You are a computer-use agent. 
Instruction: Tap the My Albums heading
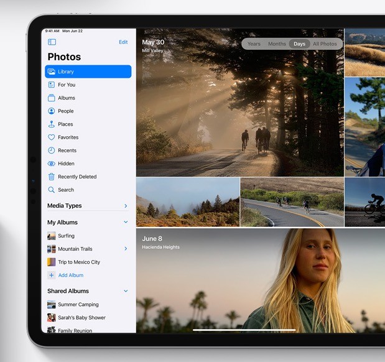[x=62, y=223]
